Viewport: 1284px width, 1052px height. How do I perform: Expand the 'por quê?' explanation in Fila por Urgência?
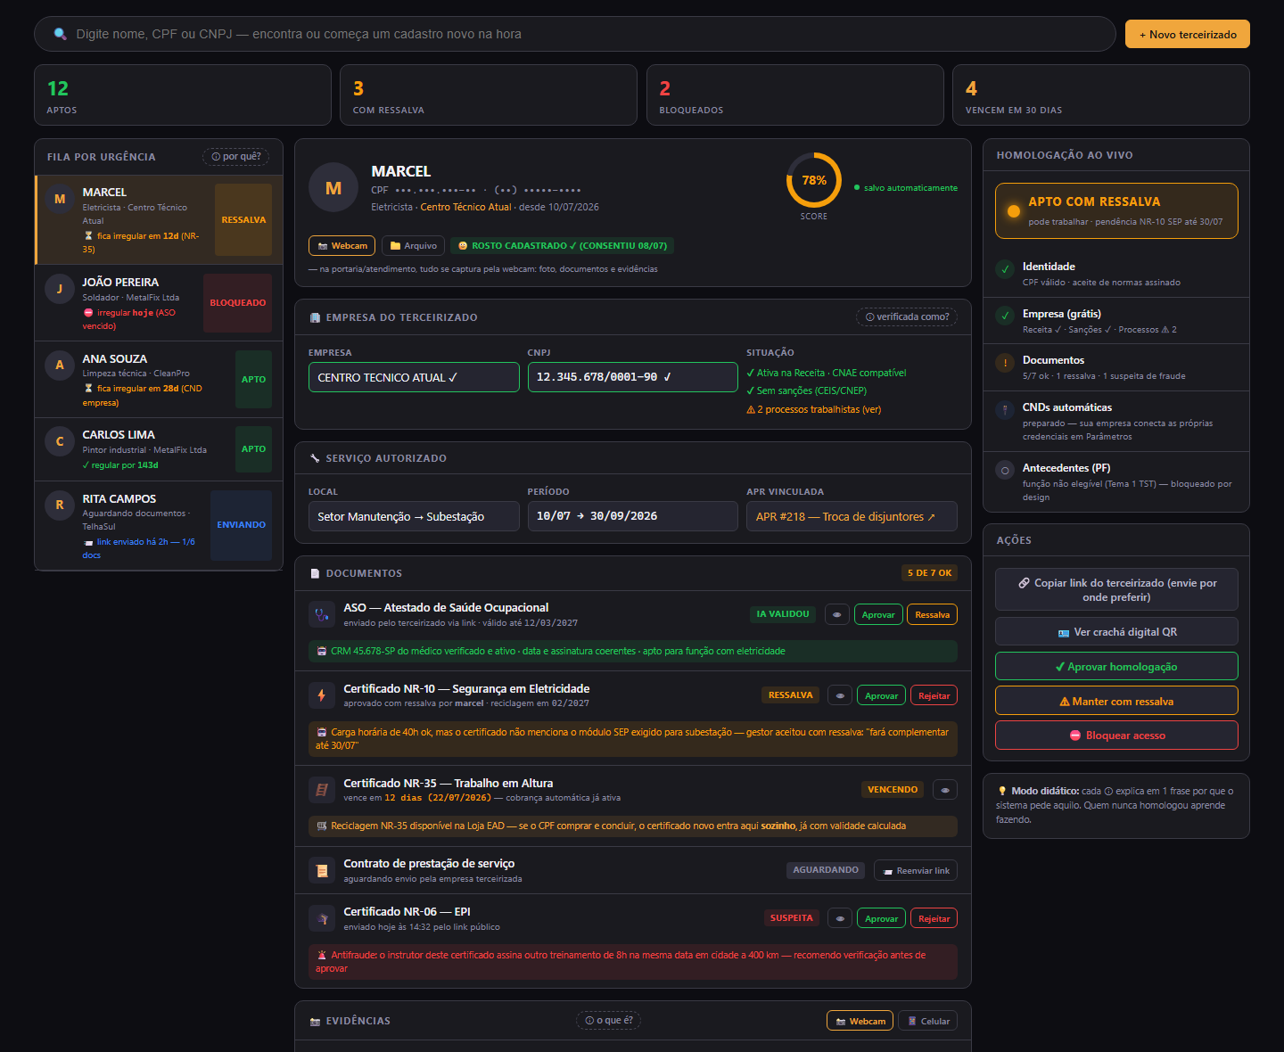236,156
